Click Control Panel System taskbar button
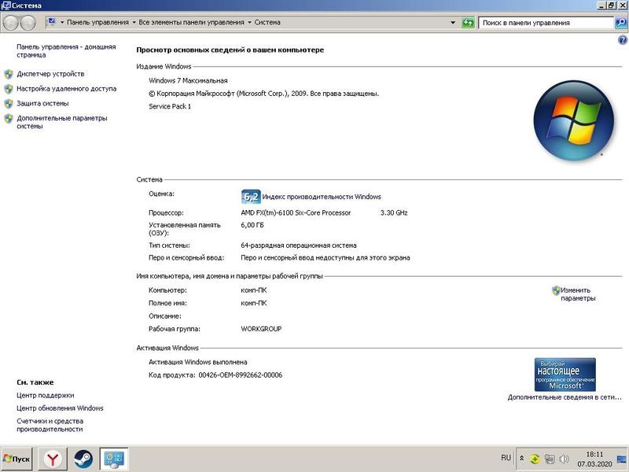This screenshot has height=472, width=629. click(114, 459)
